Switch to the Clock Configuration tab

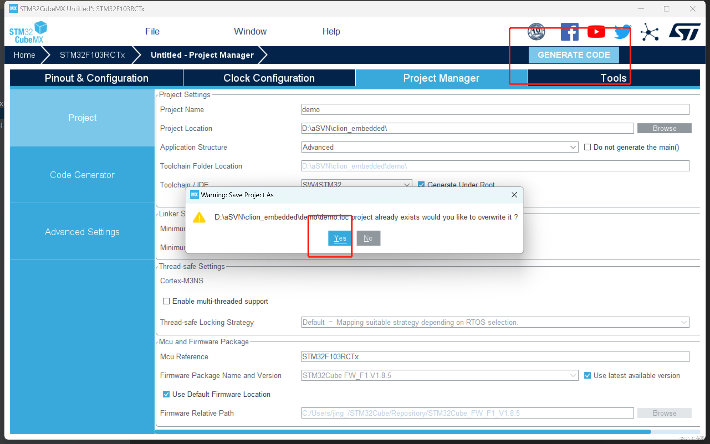pyautogui.click(x=269, y=78)
